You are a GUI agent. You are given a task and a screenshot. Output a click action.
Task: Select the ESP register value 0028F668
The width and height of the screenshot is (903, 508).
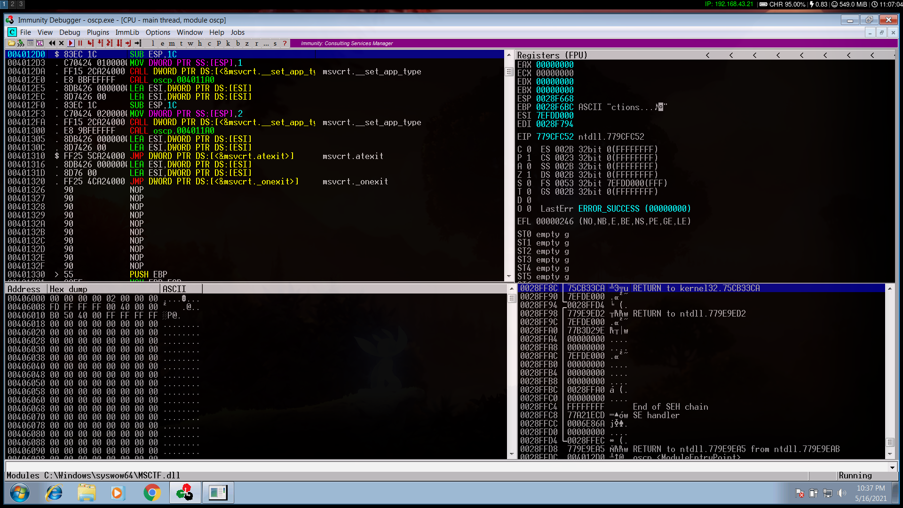555,99
